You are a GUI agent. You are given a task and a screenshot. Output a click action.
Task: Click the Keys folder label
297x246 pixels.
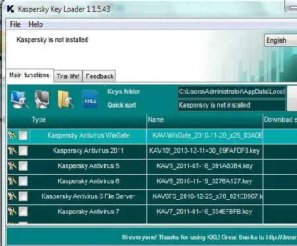tap(123, 92)
